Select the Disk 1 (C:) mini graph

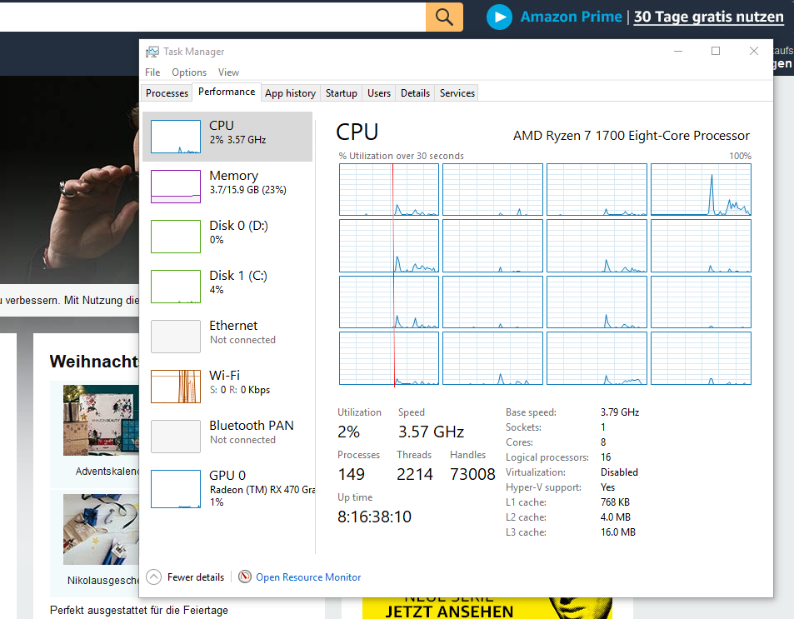pos(176,287)
